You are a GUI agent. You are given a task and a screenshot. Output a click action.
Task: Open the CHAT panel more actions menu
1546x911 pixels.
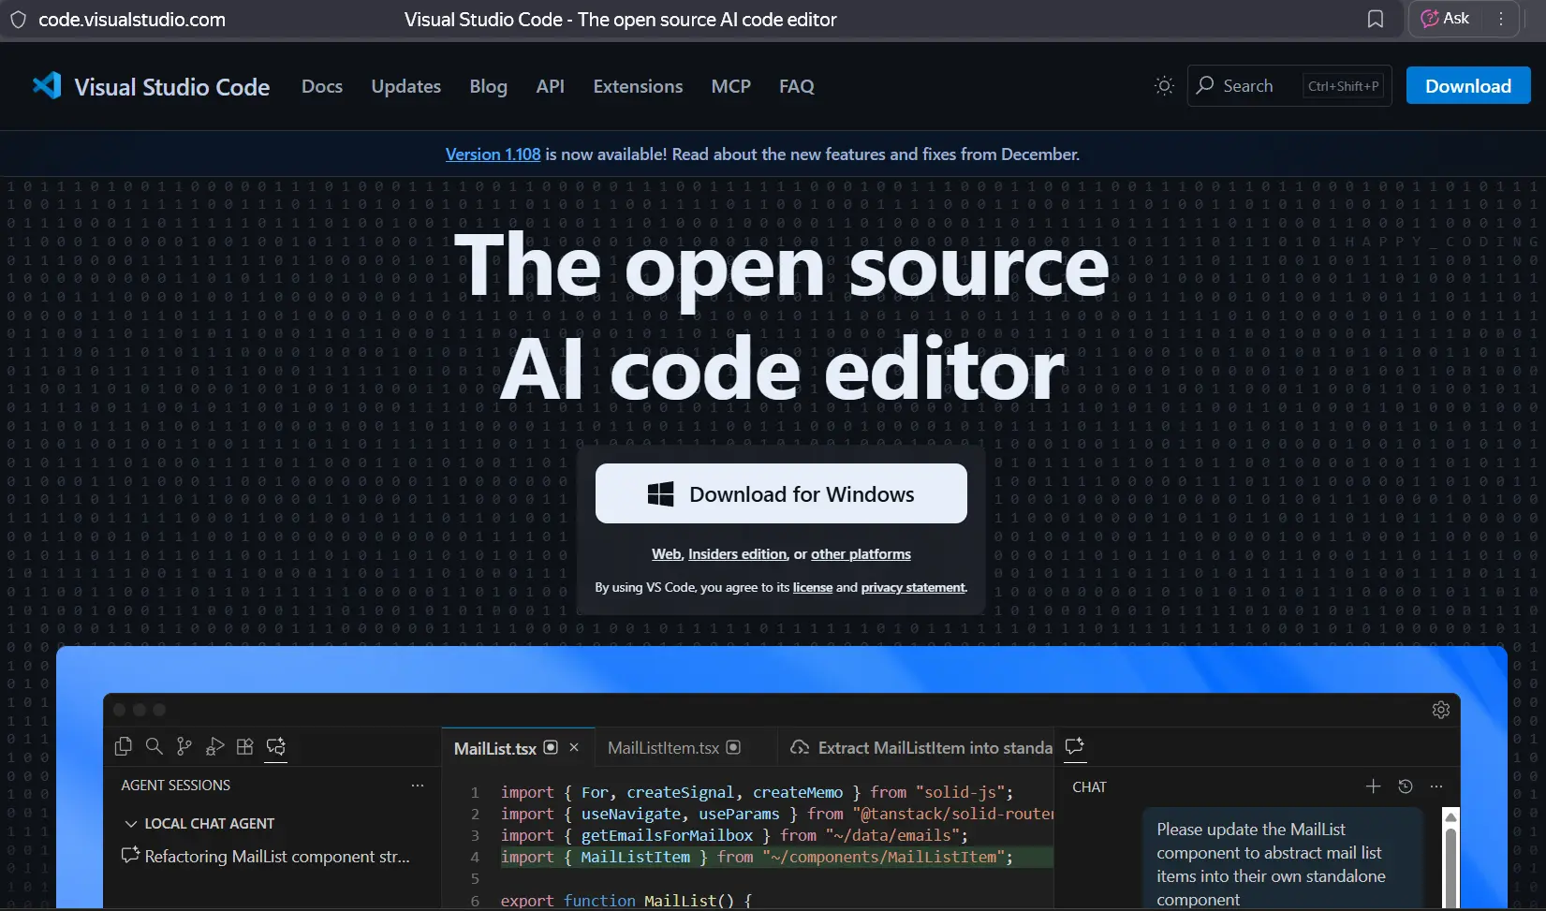click(x=1436, y=786)
